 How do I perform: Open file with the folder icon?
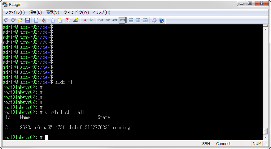[20, 20]
